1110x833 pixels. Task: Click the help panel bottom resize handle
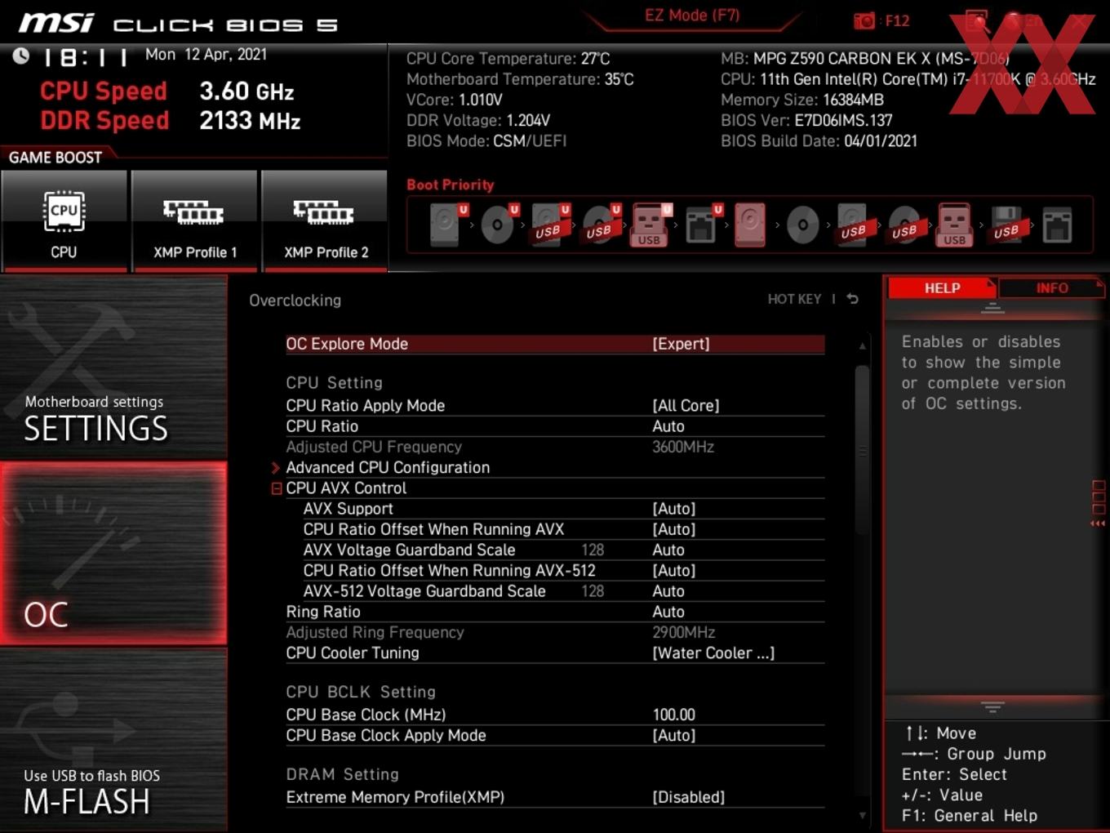point(992,706)
